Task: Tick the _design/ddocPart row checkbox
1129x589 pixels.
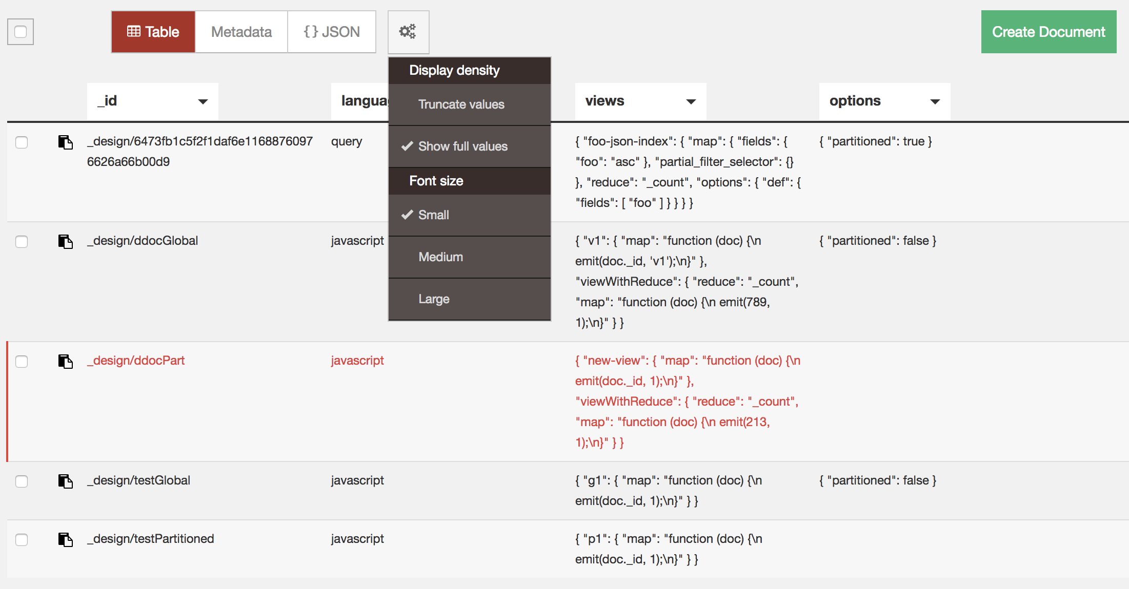Action: (22, 361)
